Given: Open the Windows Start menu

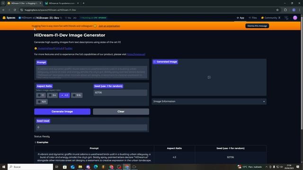Looking at the screenshot, I should click(x=4, y=167).
